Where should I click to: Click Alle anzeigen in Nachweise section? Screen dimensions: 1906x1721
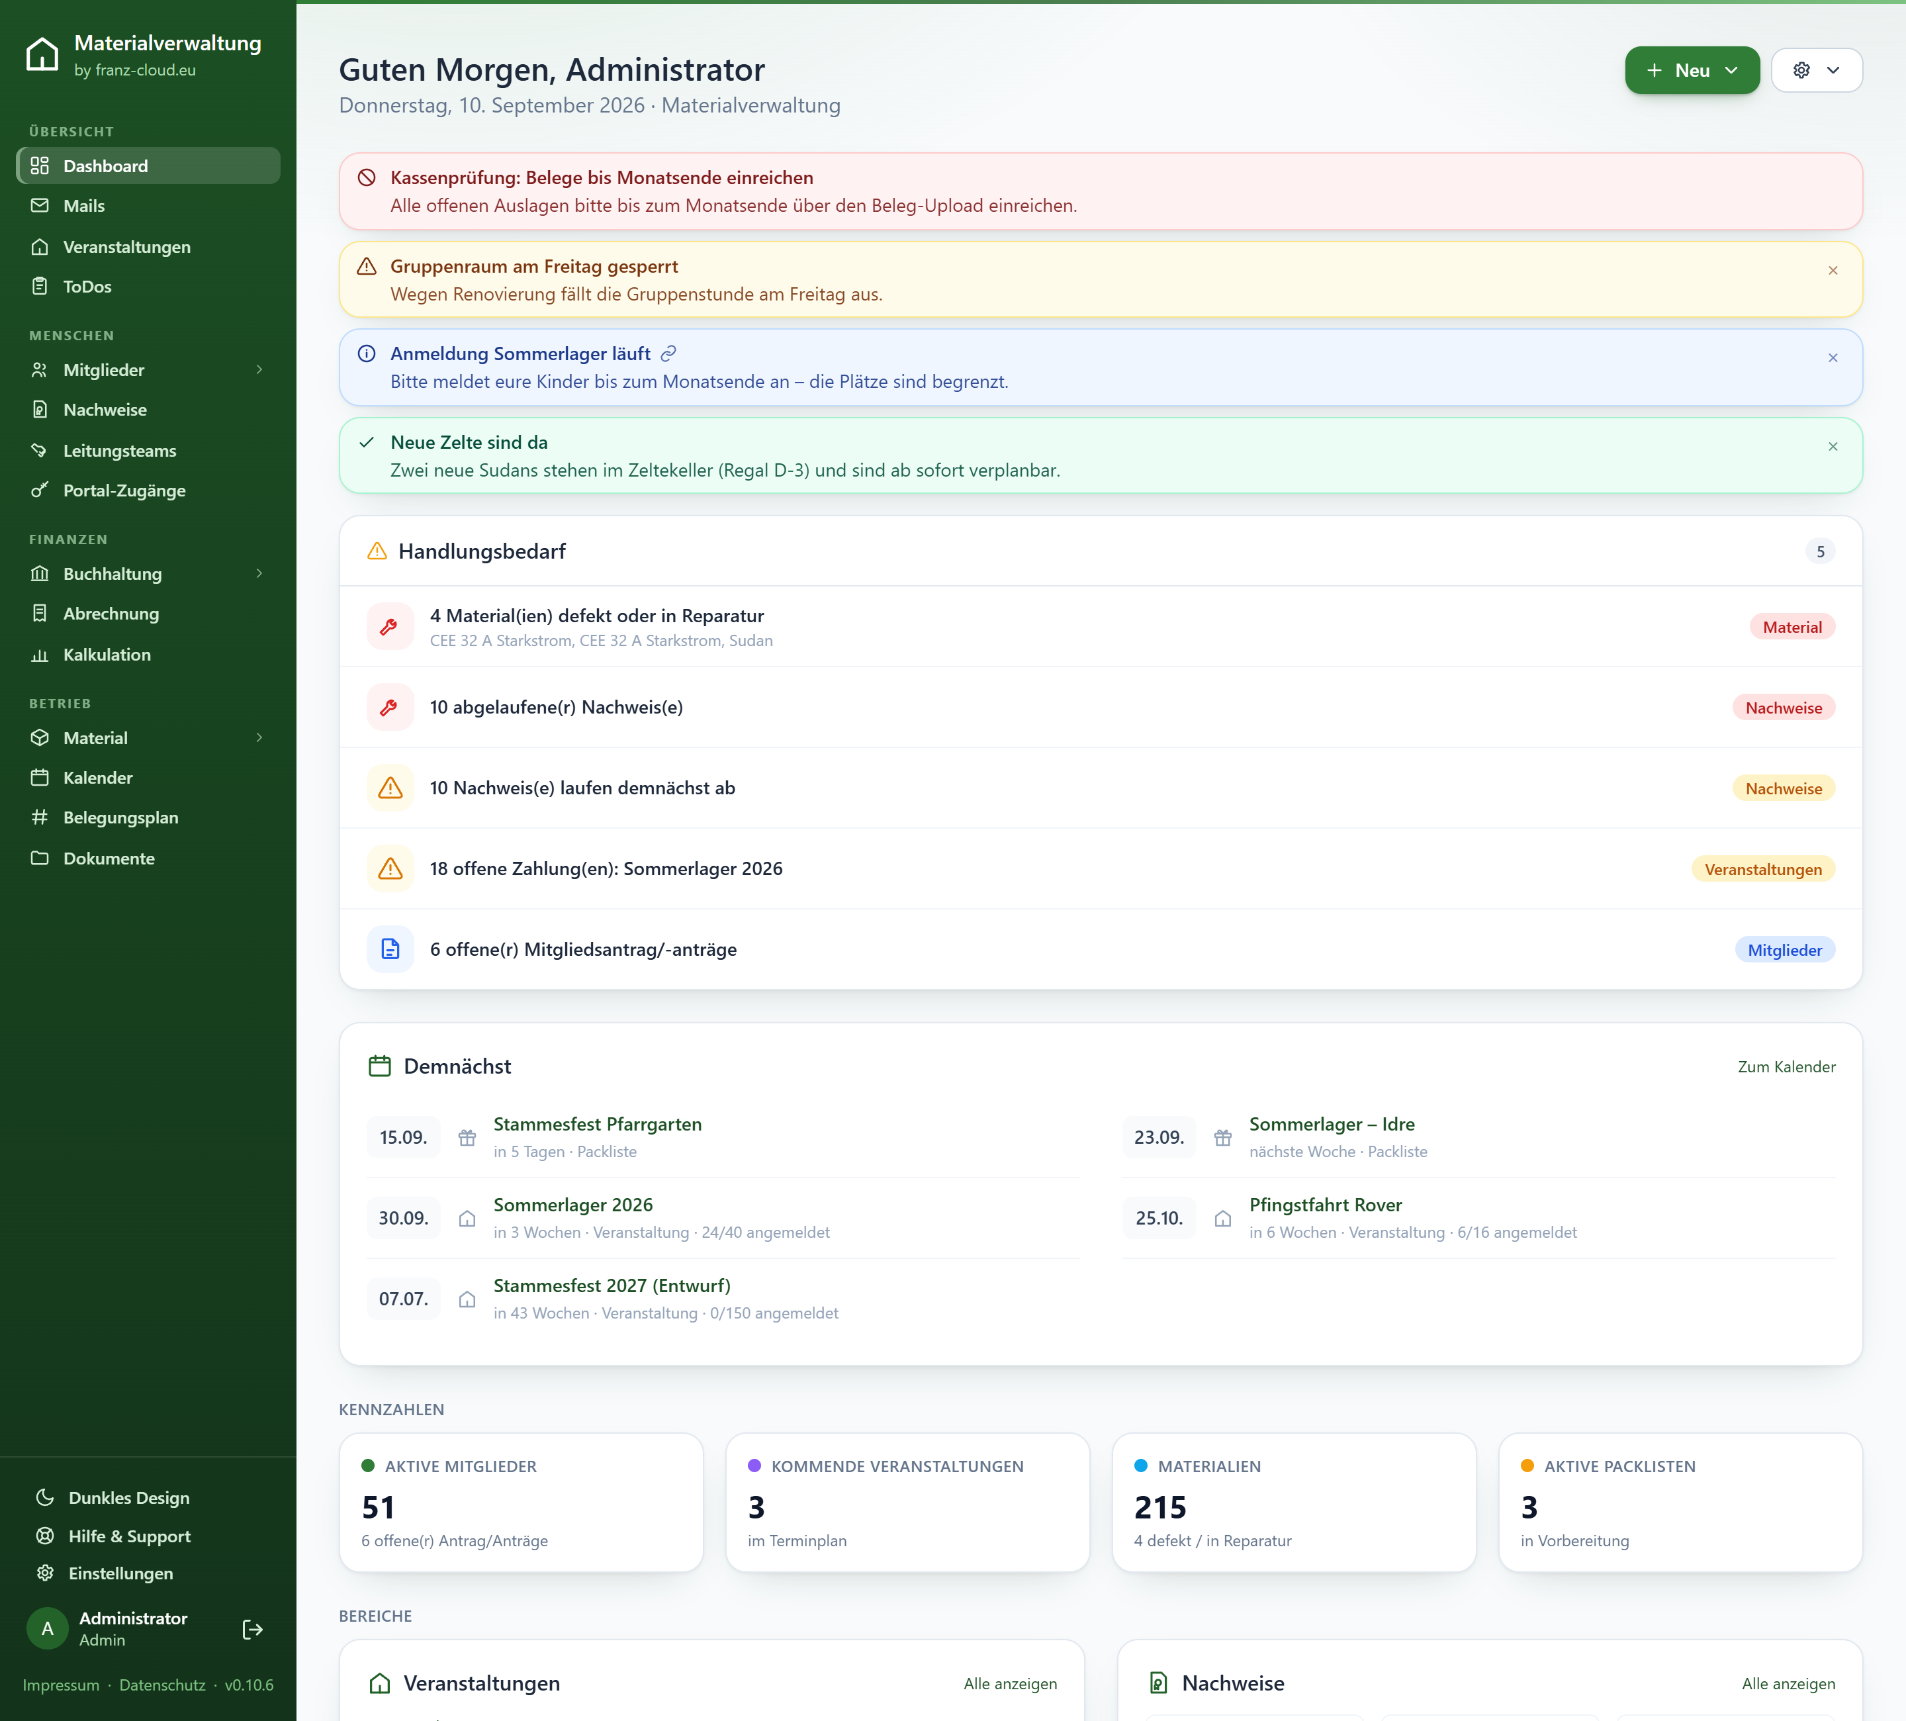pyautogui.click(x=1788, y=1684)
